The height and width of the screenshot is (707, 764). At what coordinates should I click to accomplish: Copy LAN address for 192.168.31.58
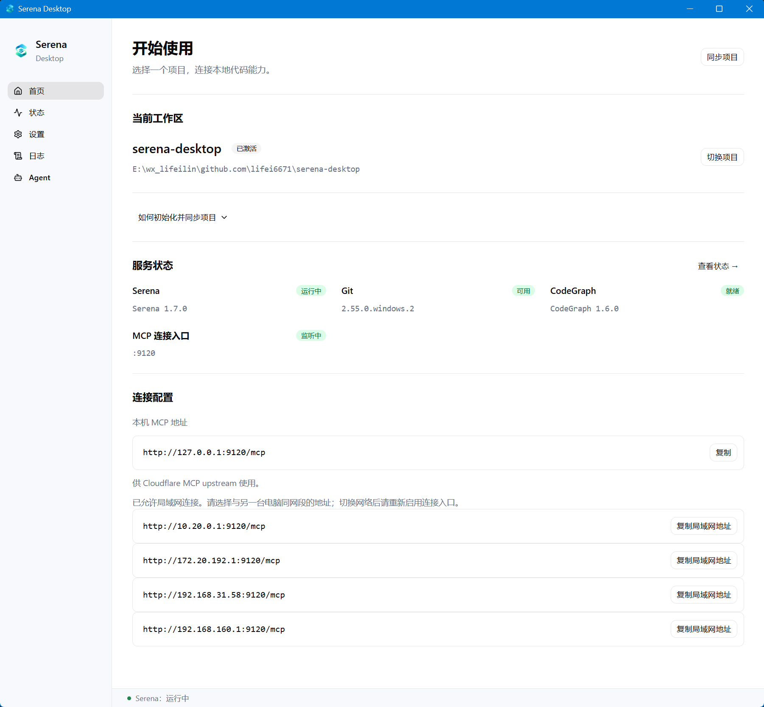coord(704,595)
